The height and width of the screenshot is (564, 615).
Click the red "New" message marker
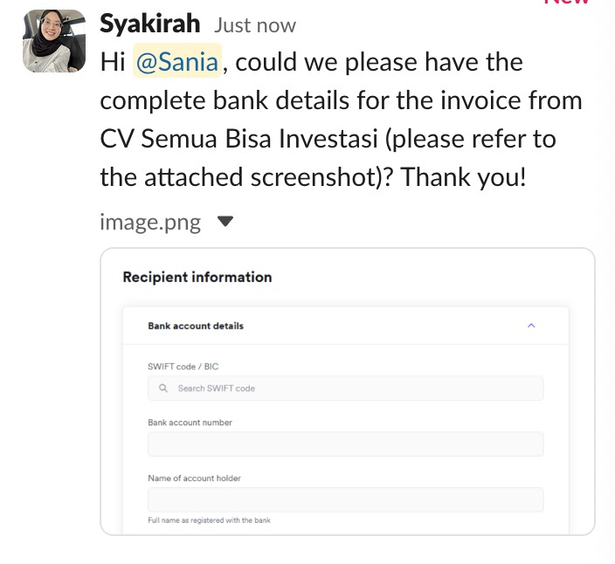click(568, 3)
